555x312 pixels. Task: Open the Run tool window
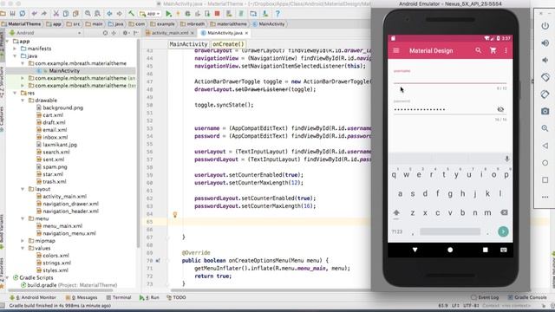pos(149,297)
